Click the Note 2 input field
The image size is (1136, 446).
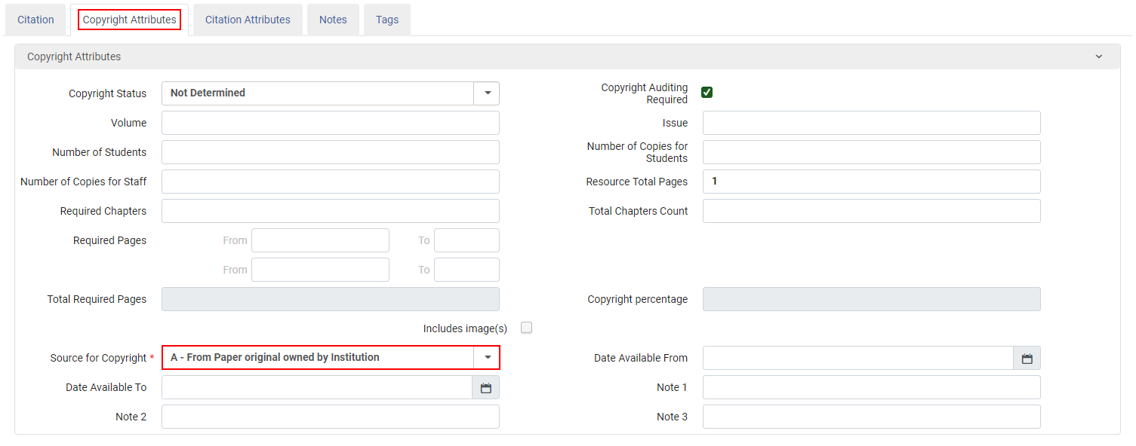click(x=331, y=417)
